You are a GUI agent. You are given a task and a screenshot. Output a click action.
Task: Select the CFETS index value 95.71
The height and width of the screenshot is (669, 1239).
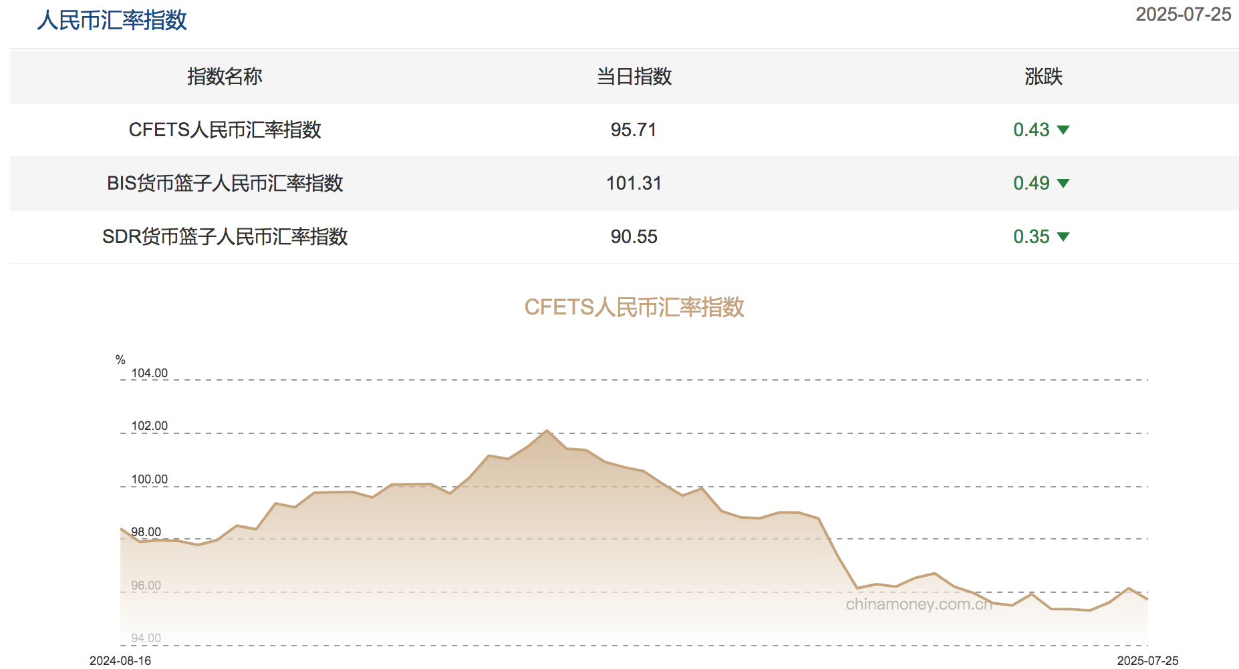(634, 130)
